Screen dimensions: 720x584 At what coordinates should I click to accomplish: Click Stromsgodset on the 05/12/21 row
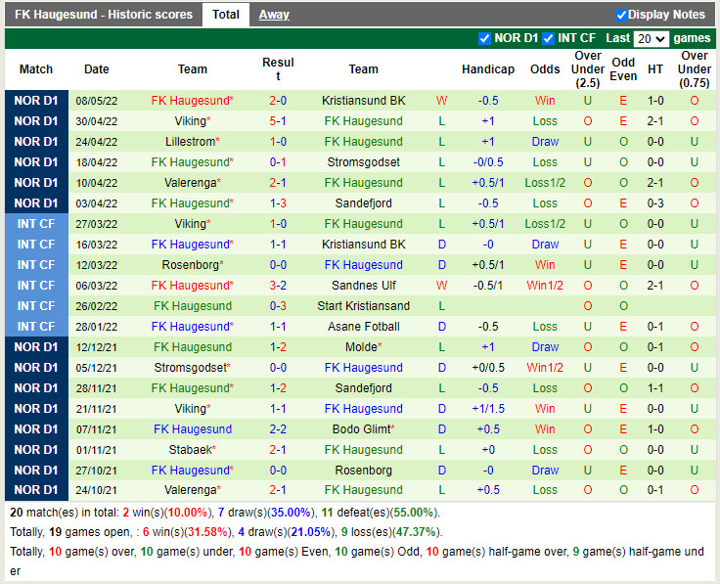(193, 368)
